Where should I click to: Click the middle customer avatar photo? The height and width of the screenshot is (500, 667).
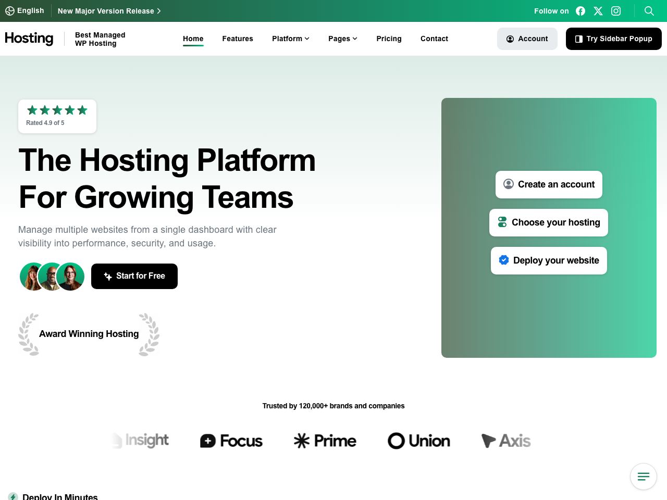(x=52, y=277)
